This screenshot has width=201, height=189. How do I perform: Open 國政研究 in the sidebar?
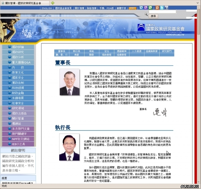tap(18, 52)
